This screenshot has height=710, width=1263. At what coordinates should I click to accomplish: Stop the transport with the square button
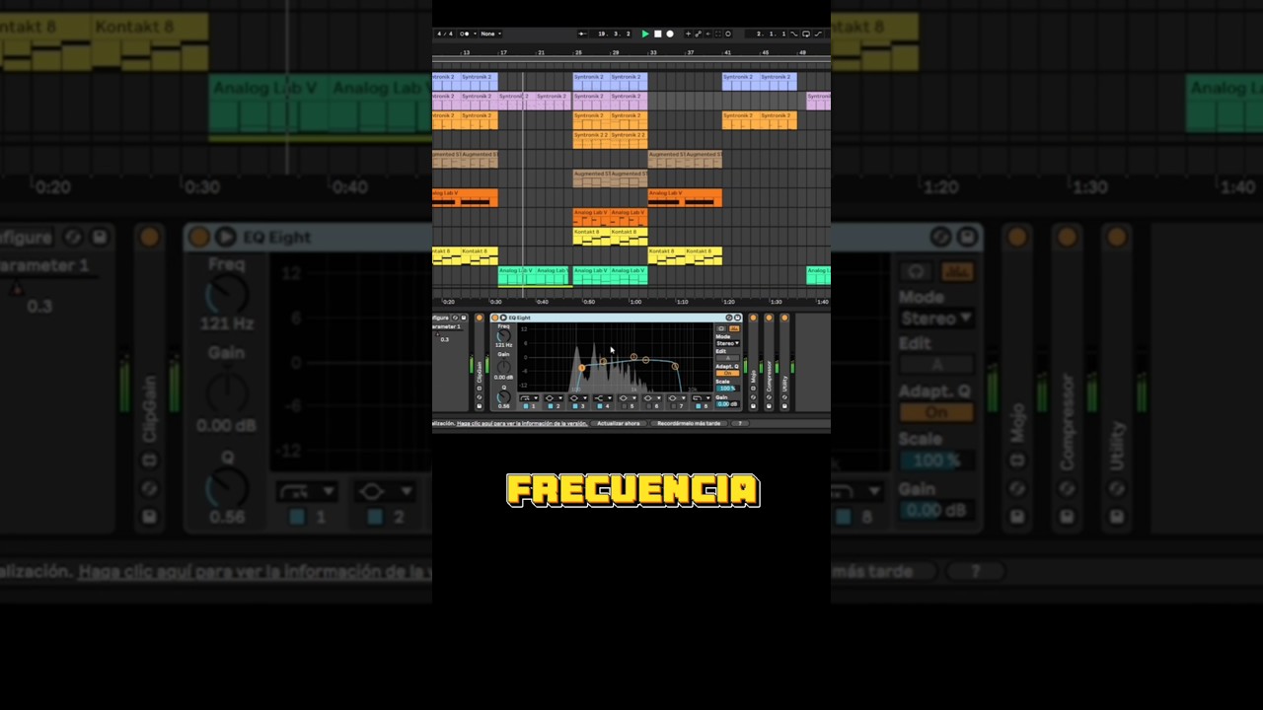click(x=658, y=34)
